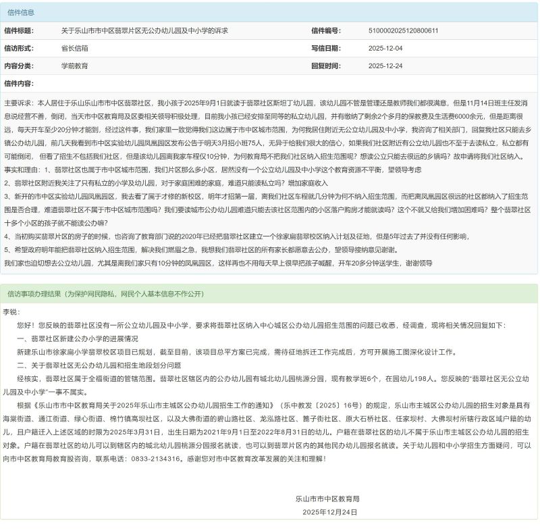Viewport: 540px width, 529px height.
Task: Click the reply date 2025年12月24日
Action: tap(329, 512)
